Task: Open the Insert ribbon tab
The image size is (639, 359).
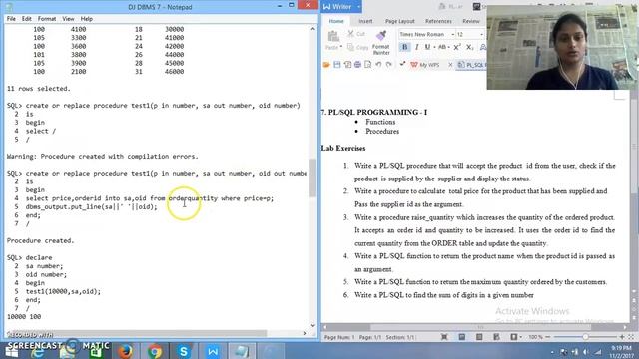Action: [x=365, y=21]
